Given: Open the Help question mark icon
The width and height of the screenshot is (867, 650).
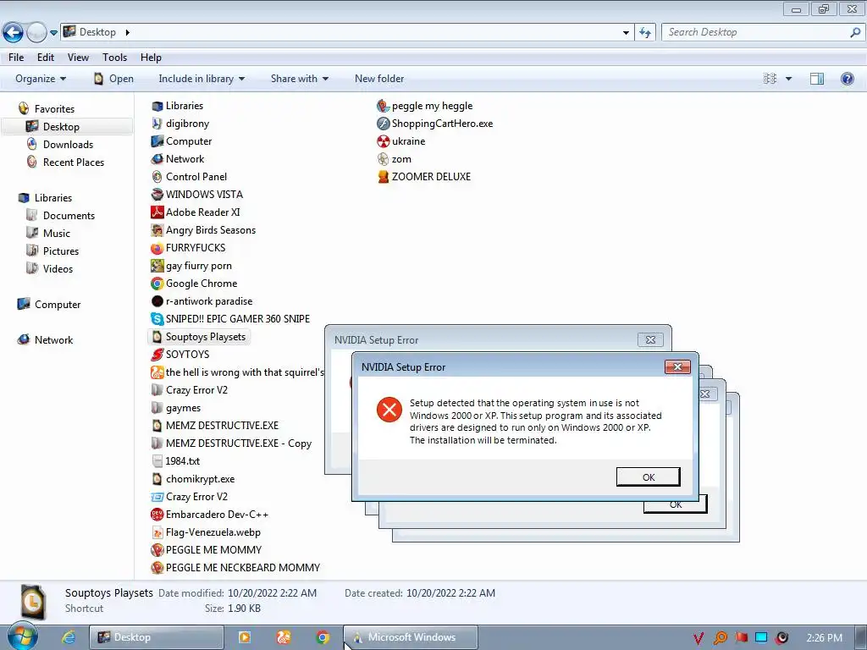Looking at the screenshot, I should click(x=847, y=79).
